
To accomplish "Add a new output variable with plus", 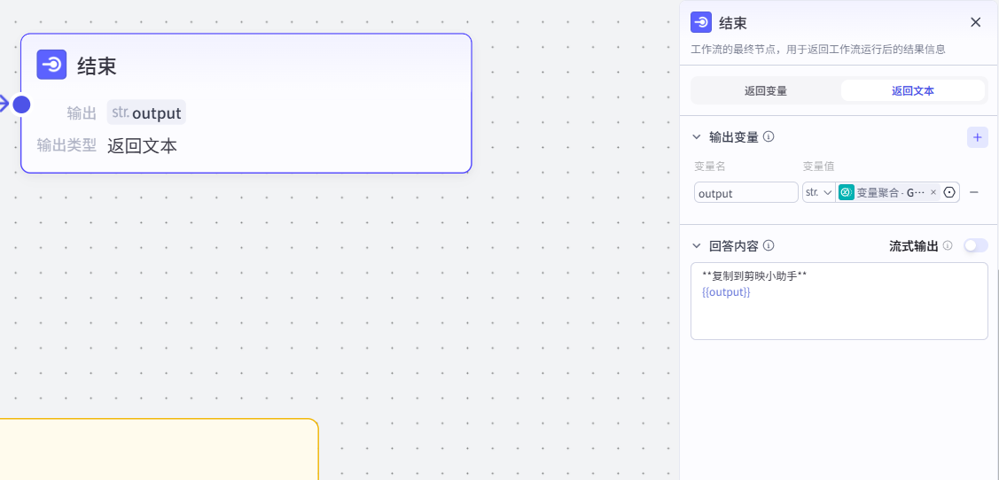I will tap(977, 137).
